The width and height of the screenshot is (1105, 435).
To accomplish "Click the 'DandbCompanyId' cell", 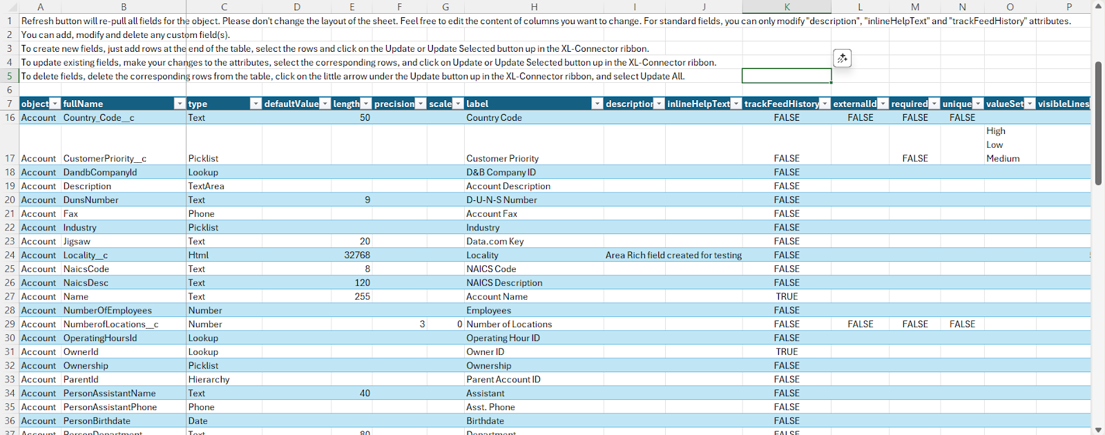I will click(124, 172).
